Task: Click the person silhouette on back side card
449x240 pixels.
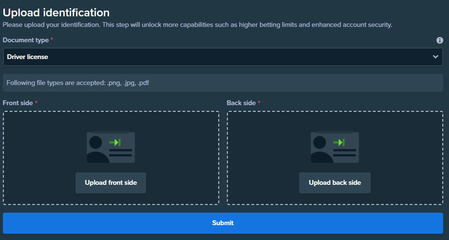Action: pos(320,150)
